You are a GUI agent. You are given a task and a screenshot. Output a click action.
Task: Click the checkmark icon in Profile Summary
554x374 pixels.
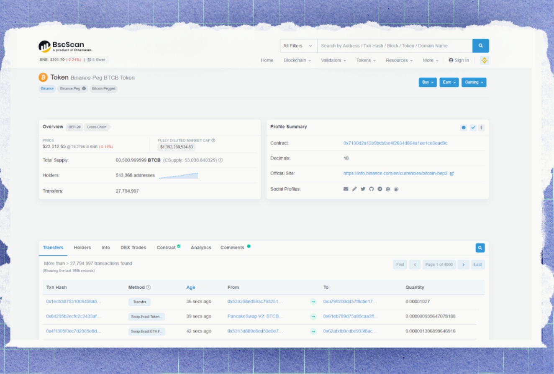point(473,128)
